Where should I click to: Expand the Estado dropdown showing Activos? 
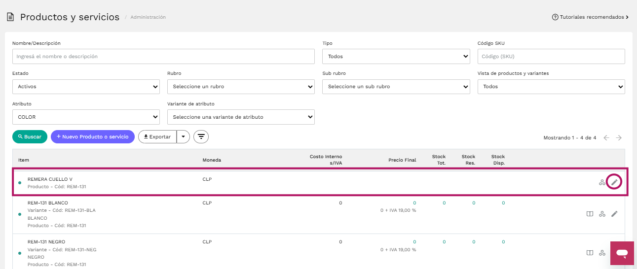click(86, 87)
